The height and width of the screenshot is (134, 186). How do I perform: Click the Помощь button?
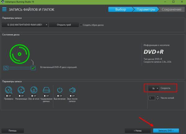click(x=13, y=131)
